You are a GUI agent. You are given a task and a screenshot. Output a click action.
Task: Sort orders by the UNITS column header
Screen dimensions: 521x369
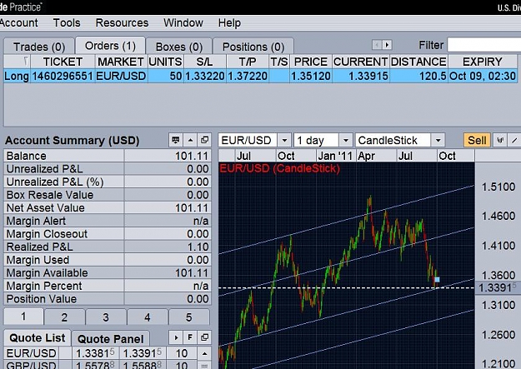(166, 62)
